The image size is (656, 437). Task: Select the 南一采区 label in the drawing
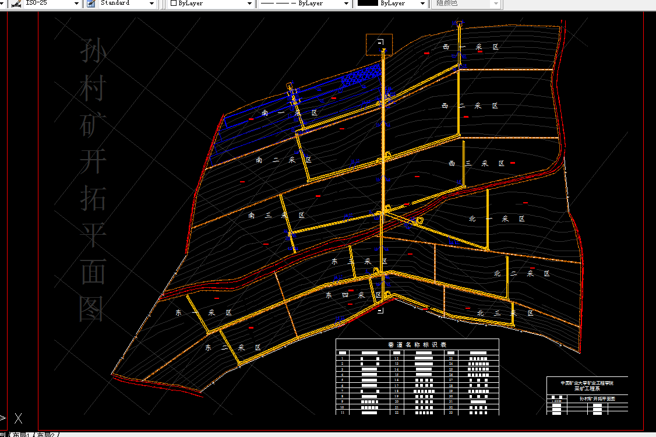(x=290, y=113)
